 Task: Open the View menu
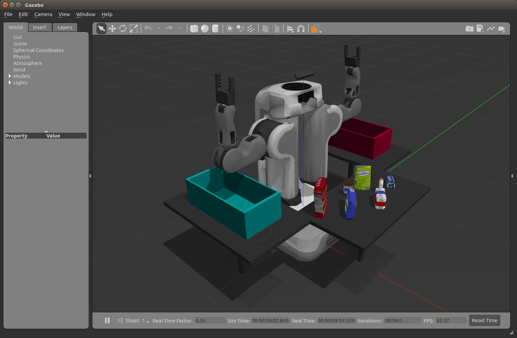click(x=64, y=14)
